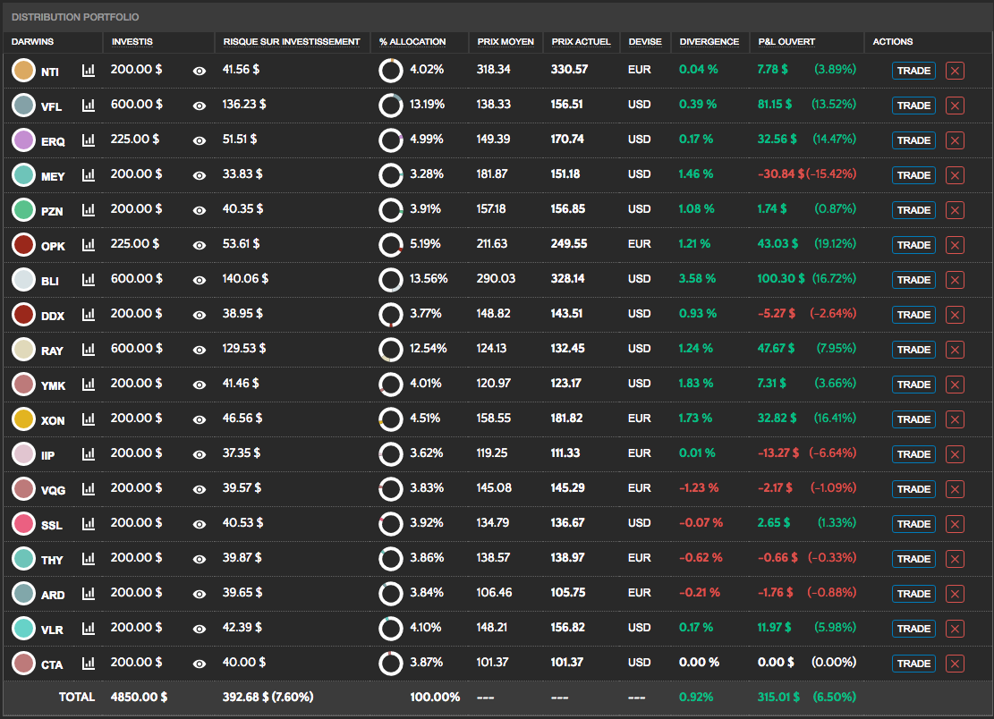The image size is (994, 719).
Task: Open the bar chart icon for BLI
Action: click(x=88, y=279)
